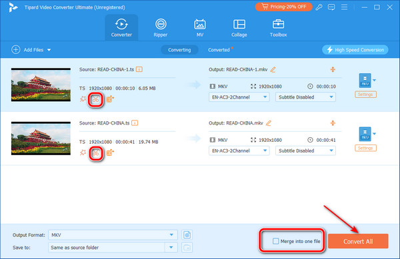The width and height of the screenshot is (400, 259).
Task: Click the '19.74 MB' file size
Action: tap(148, 142)
